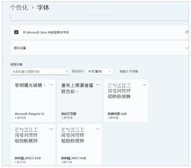The height and width of the screenshot is (168, 191).
Task: Click the search magnifier icon
Action: 67,71
